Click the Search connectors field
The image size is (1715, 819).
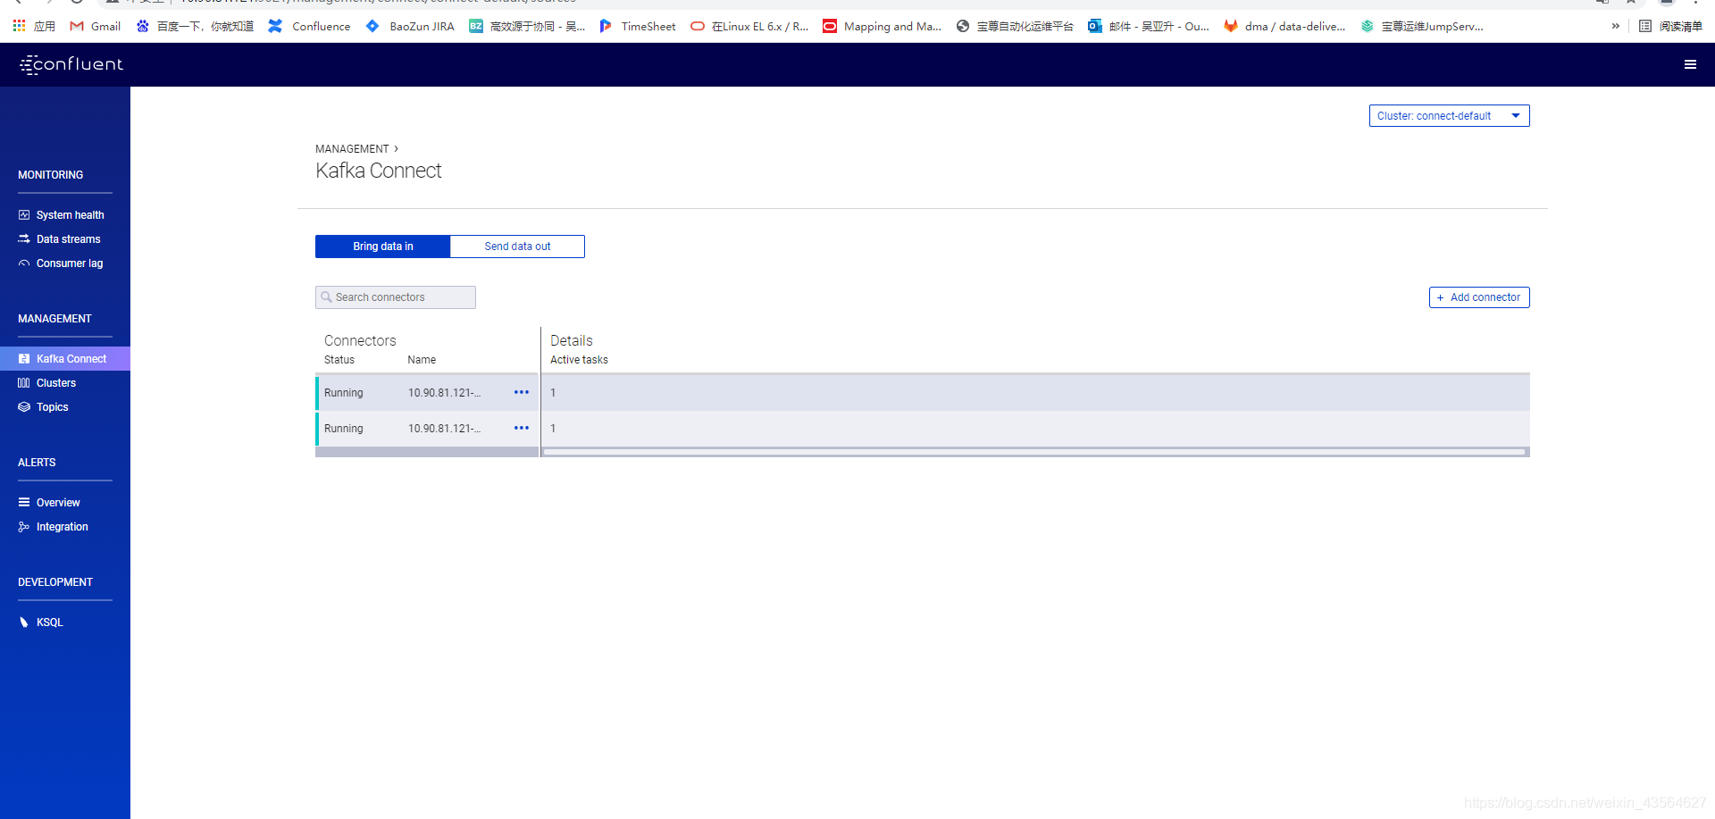(395, 297)
